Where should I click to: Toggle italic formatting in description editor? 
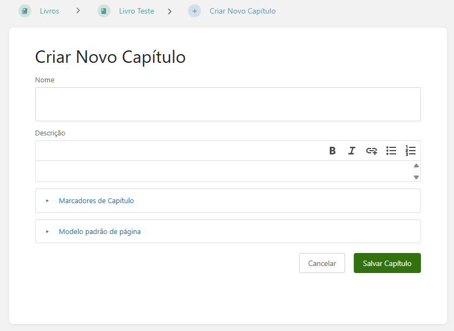(352, 151)
